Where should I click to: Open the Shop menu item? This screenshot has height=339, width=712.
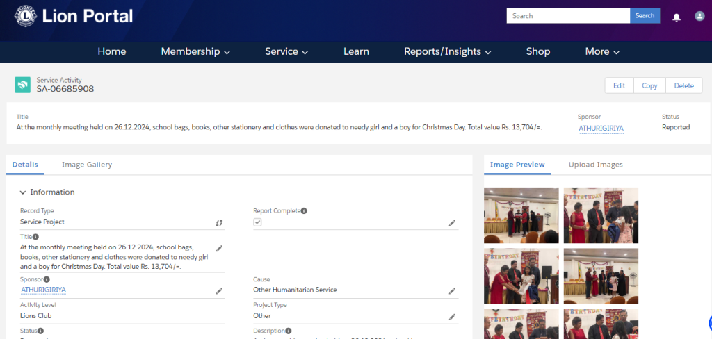point(538,51)
